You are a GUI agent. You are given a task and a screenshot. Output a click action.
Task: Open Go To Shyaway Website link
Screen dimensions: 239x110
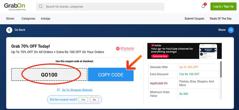point(77,90)
